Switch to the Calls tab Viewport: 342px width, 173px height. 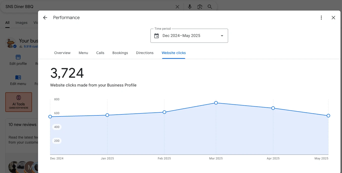point(100,53)
